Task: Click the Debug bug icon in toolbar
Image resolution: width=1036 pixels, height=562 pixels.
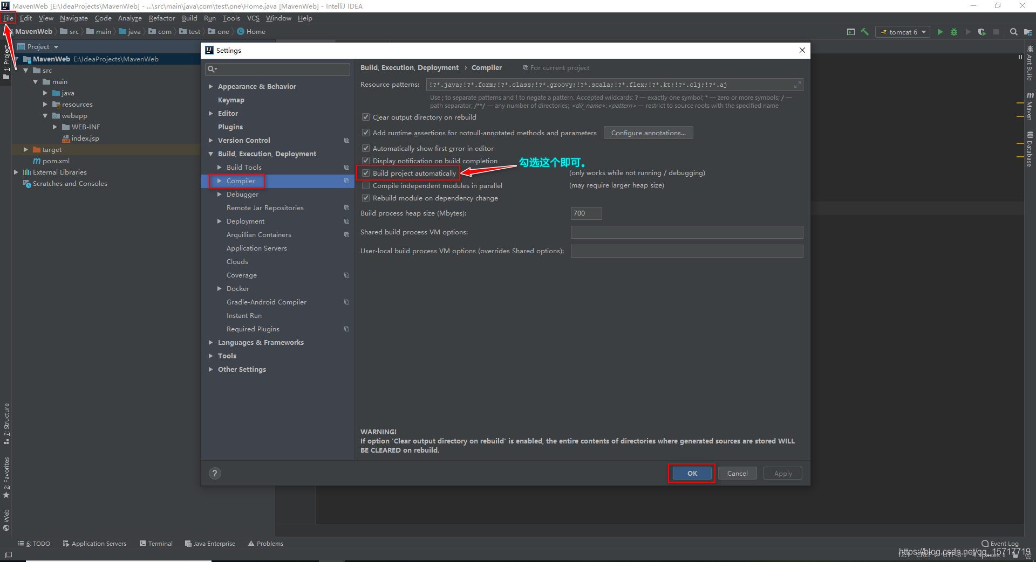Action: click(954, 32)
